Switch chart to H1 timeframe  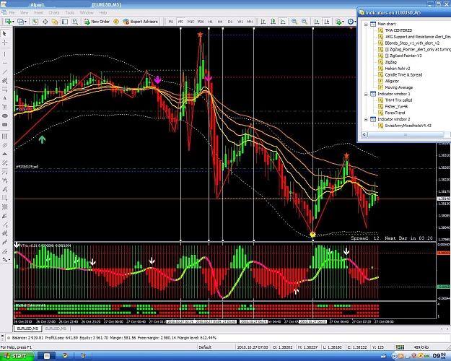pos(211,22)
